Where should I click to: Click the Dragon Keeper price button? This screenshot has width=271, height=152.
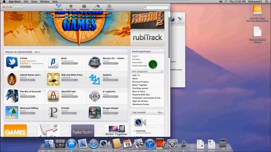click(111, 113)
